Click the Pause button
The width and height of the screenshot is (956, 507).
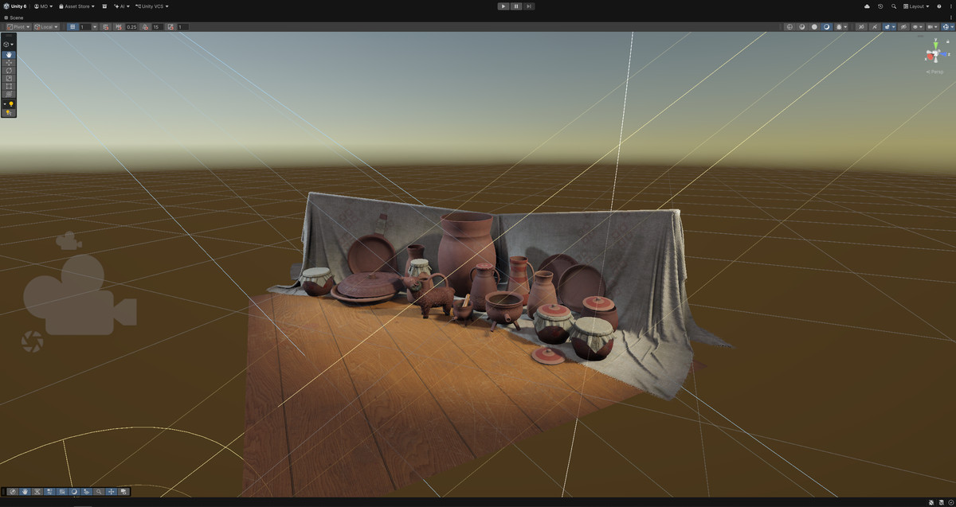click(x=516, y=6)
